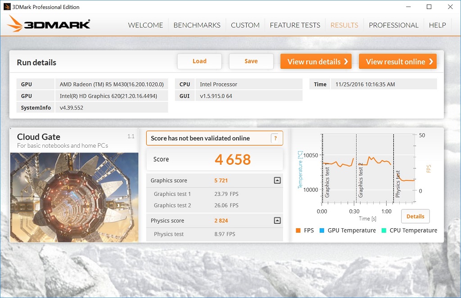Click the Save button
Image resolution: width=461 pixels, height=298 pixels.
(251, 62)
